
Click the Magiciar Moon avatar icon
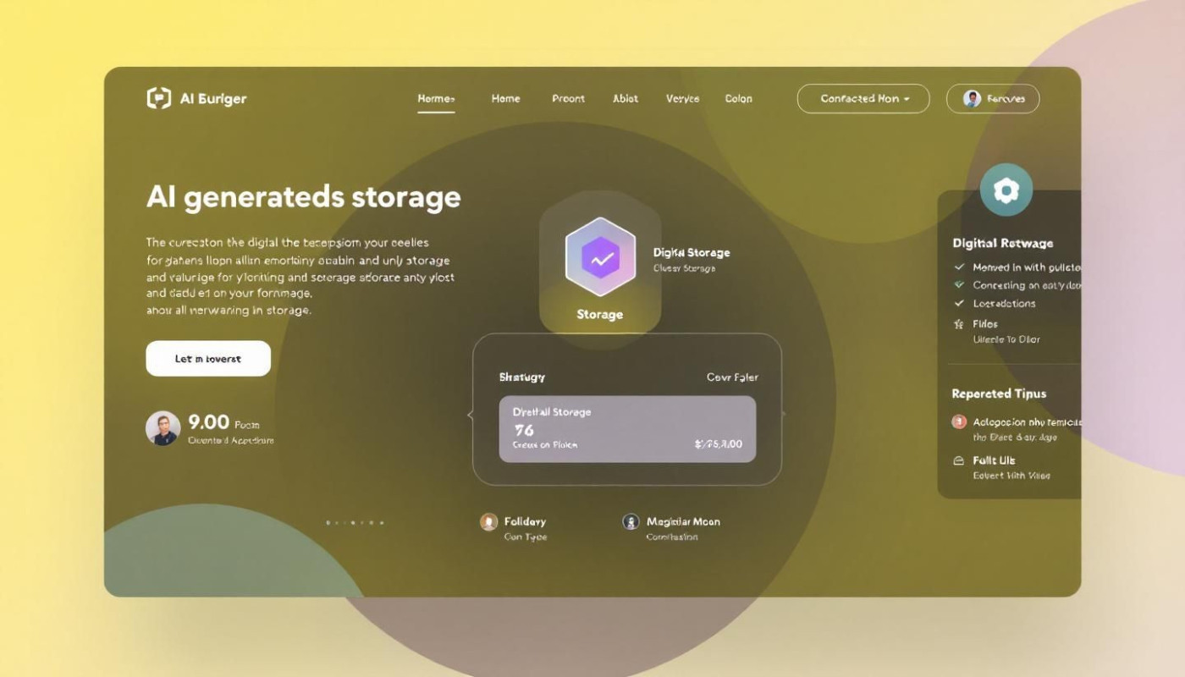click(631, 522)
